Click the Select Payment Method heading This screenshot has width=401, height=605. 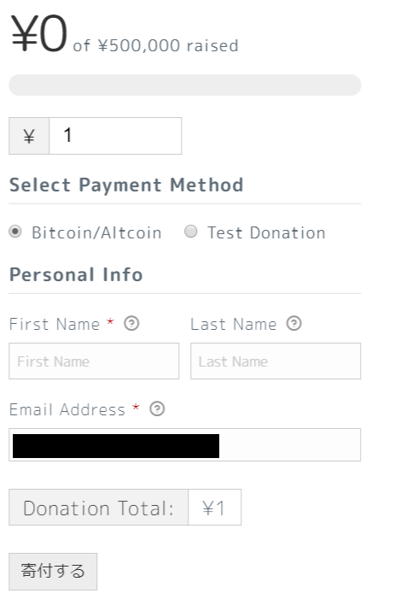point(126,185)
